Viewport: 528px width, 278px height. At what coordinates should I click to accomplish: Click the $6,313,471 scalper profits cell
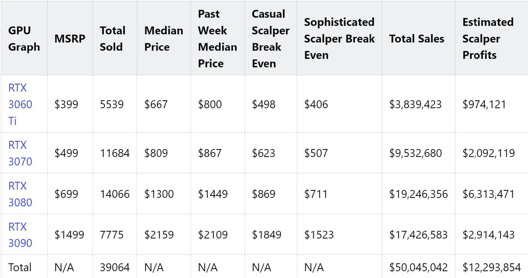point(488,194)
